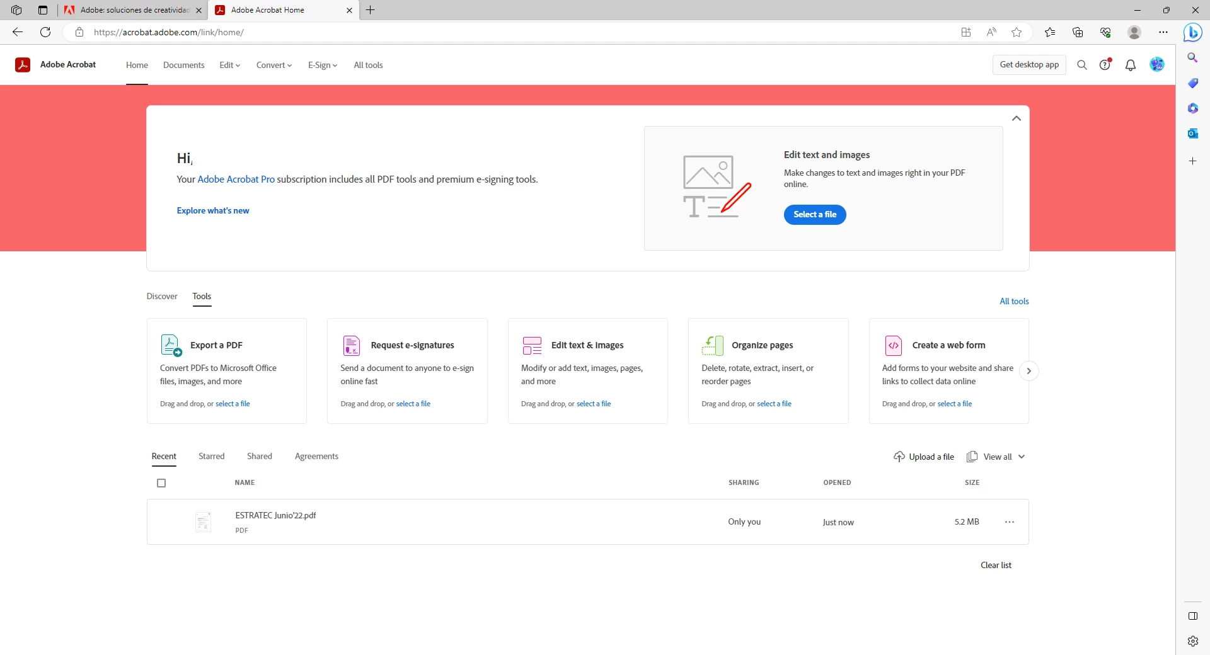Image resolution: width=1210 pixels, height=655 pixels.
Task: Open browser settings and more menu
Action: [x=1163, y=32]
